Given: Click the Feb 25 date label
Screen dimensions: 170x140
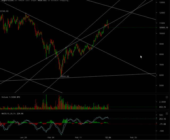Looking at the screenshot, I should coord(133,138).
